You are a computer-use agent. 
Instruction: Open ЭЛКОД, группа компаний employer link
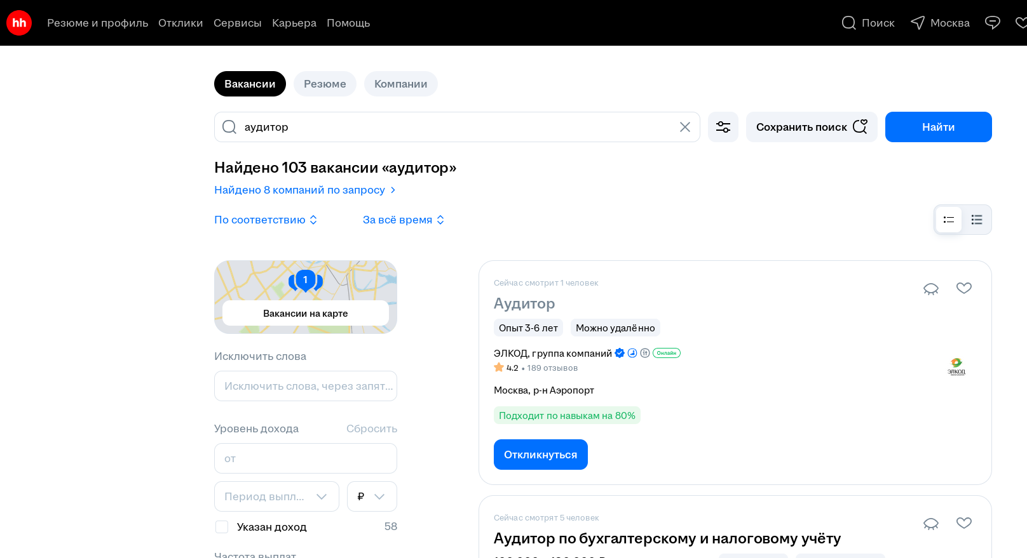552,353
